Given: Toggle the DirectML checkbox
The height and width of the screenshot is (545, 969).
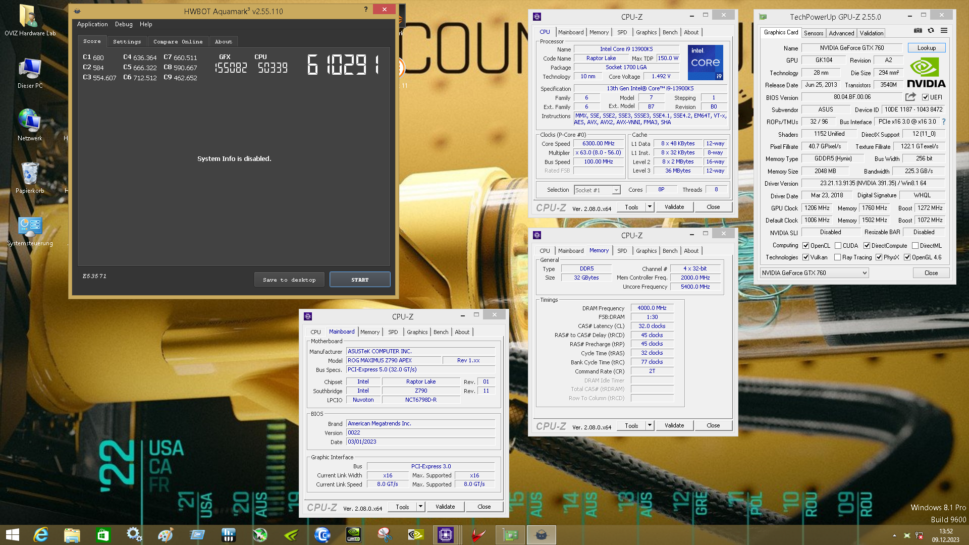Looking at the screenshot, I should 915,246.
